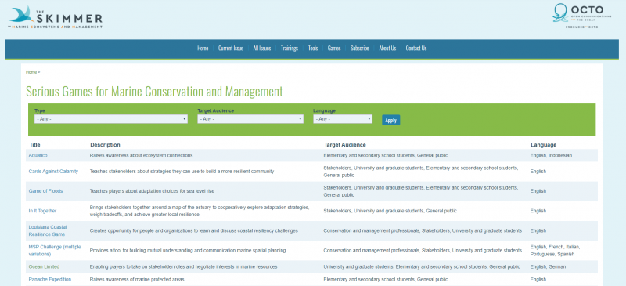626x286 pixels.
Task: Open the Tools menu item
Action: tap(313, 49)
